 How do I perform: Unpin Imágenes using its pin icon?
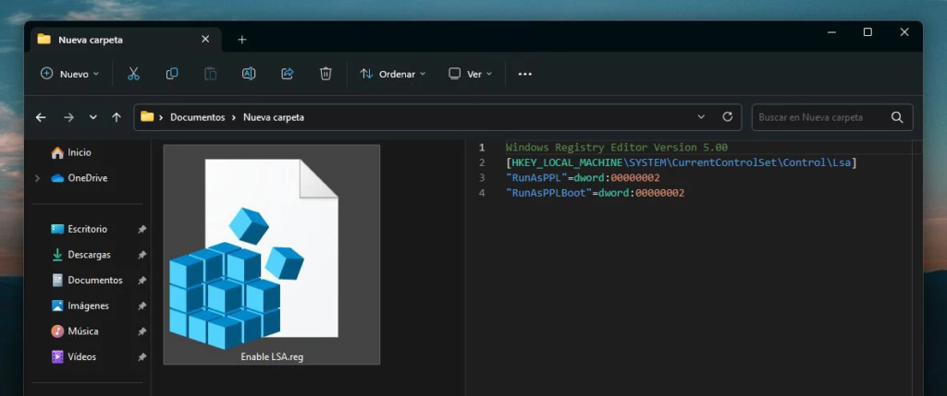tap(141, 306)
